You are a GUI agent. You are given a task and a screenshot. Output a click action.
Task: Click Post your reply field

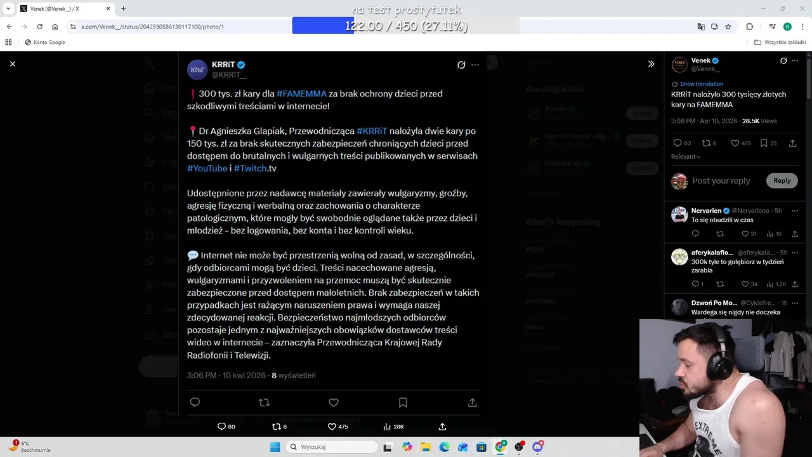[721, 181]
